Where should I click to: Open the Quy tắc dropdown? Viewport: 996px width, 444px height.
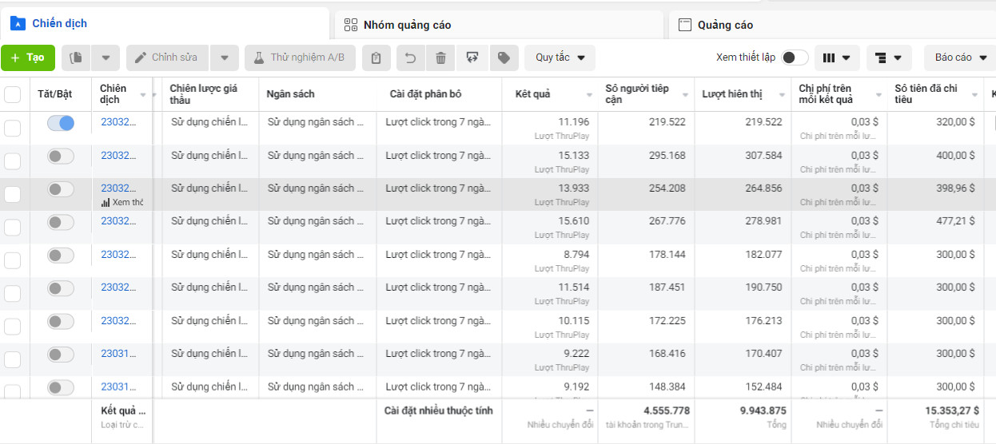[560, 57]
